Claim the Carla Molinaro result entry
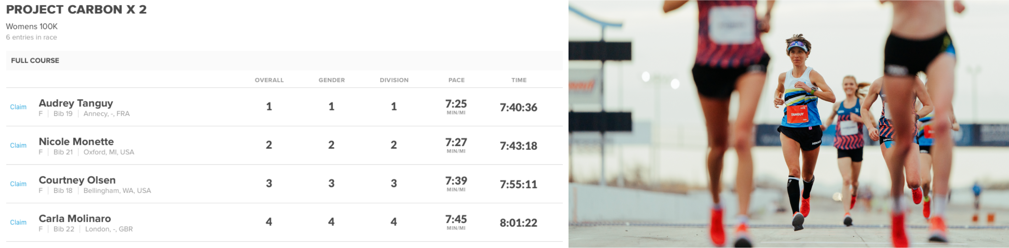1009x248 pixels. click(18, 222)
